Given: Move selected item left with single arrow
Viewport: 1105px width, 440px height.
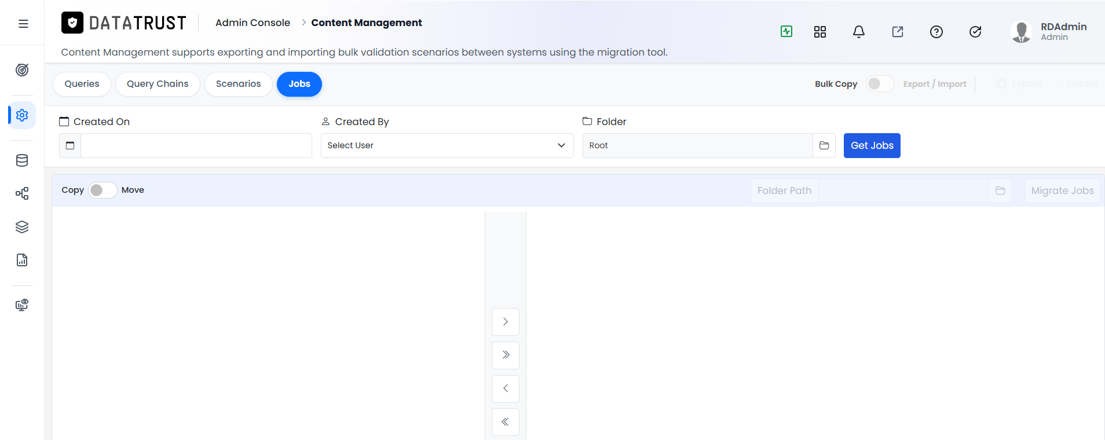Looking at the screenshot, I should pyautogui.click(x=506, y=388).
